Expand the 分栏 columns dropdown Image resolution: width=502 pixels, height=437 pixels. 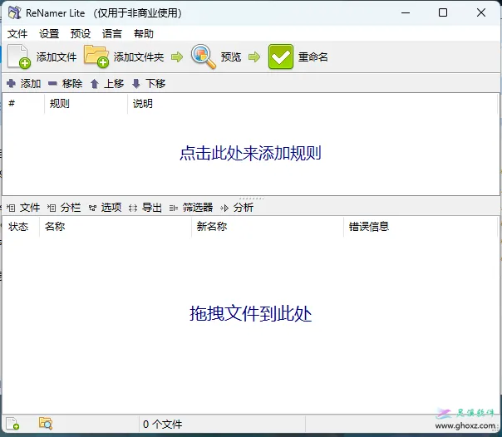click(64, 208)
